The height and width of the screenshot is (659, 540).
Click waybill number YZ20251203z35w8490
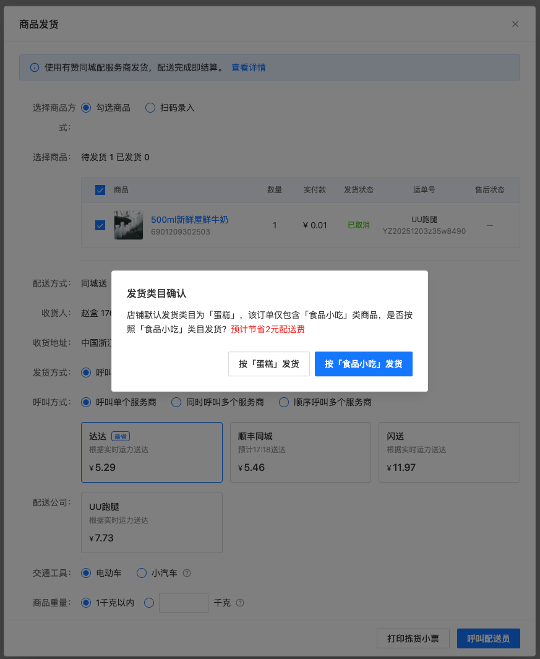pos(424,231)
